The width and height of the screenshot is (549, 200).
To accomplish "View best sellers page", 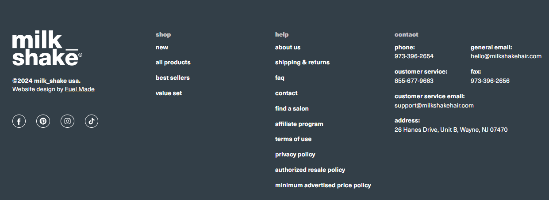I will pos(173,78).
